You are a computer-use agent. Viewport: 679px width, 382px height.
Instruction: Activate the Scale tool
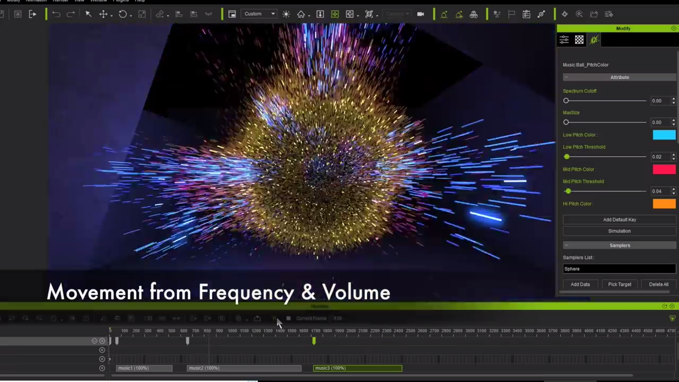[x=142, y=14]
